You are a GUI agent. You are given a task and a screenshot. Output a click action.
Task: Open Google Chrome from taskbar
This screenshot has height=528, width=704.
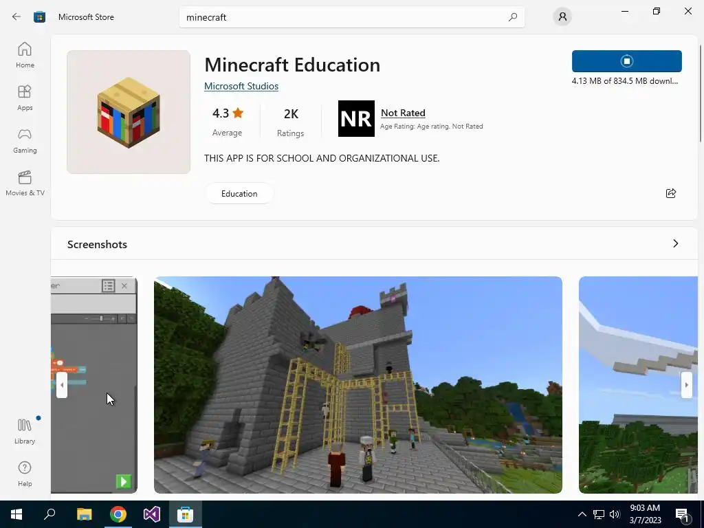point(118,514)
